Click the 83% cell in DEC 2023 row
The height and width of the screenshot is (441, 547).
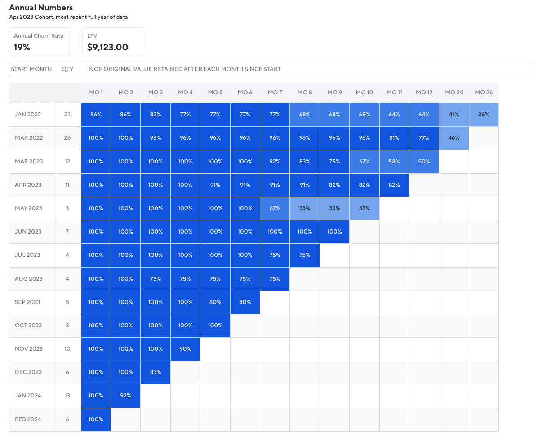156,372
